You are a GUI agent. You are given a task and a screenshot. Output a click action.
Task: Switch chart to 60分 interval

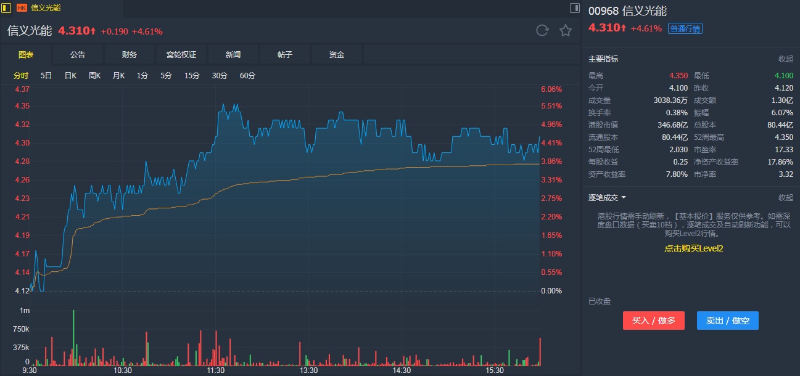pyautogui.click(x=247, y=76)
